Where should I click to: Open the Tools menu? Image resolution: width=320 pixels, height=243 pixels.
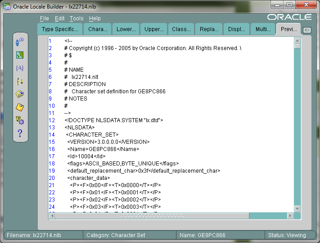click(77, 18)
